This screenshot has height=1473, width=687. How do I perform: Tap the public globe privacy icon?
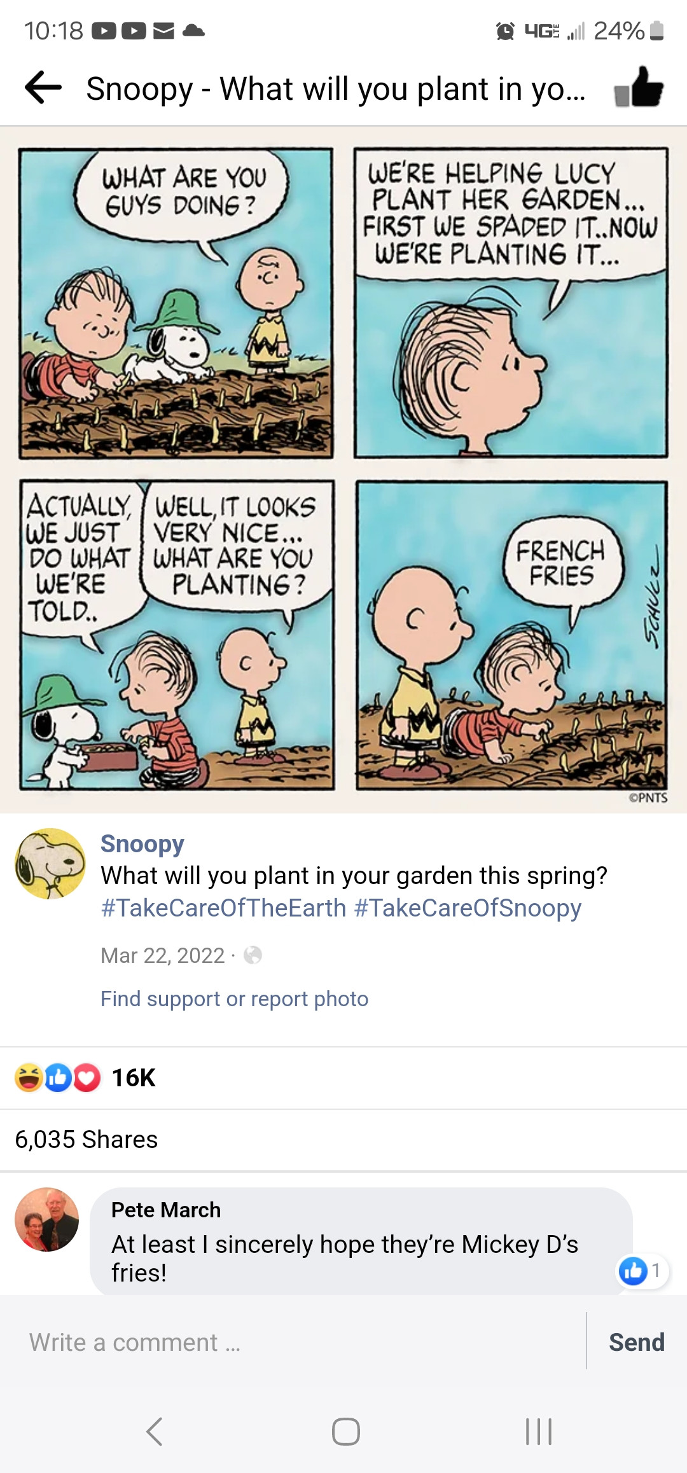253,955
